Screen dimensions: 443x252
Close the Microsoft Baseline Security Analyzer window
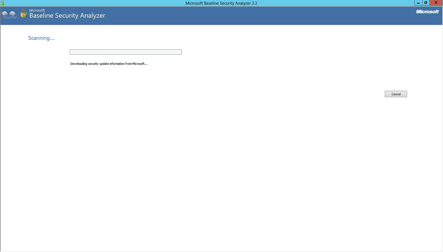click(436, 3)
